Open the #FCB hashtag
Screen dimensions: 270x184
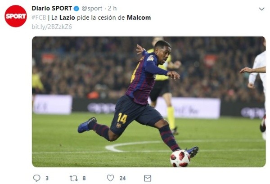[x=38, y=18]
